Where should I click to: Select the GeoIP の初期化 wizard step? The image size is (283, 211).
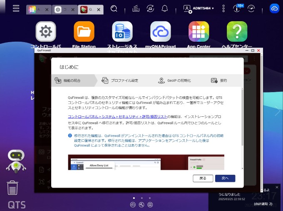(174, 80)
